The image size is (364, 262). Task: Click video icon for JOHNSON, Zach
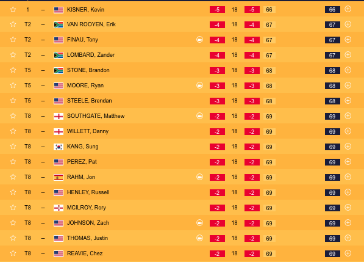click(199, 223)
